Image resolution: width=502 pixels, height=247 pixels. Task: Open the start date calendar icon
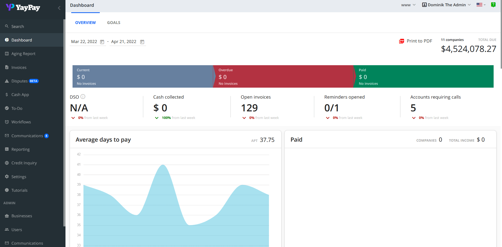(x=102, y=42)
